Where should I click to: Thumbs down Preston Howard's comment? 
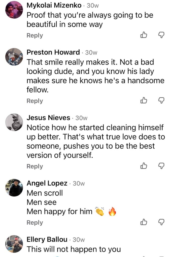tap(161, 101)
